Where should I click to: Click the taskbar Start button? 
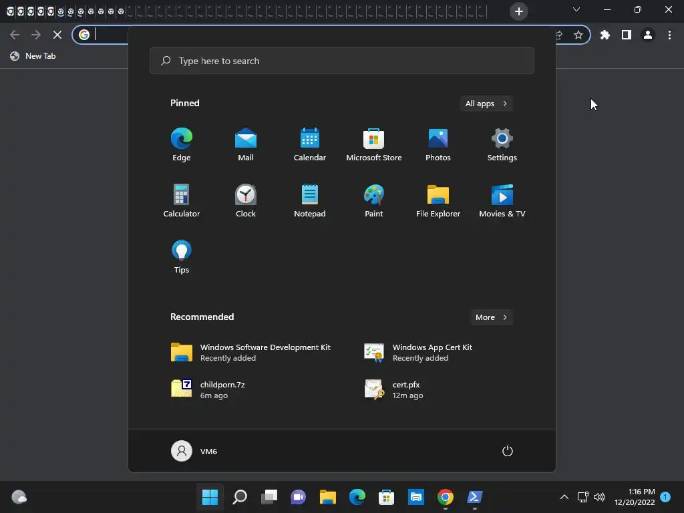point(210,497)
